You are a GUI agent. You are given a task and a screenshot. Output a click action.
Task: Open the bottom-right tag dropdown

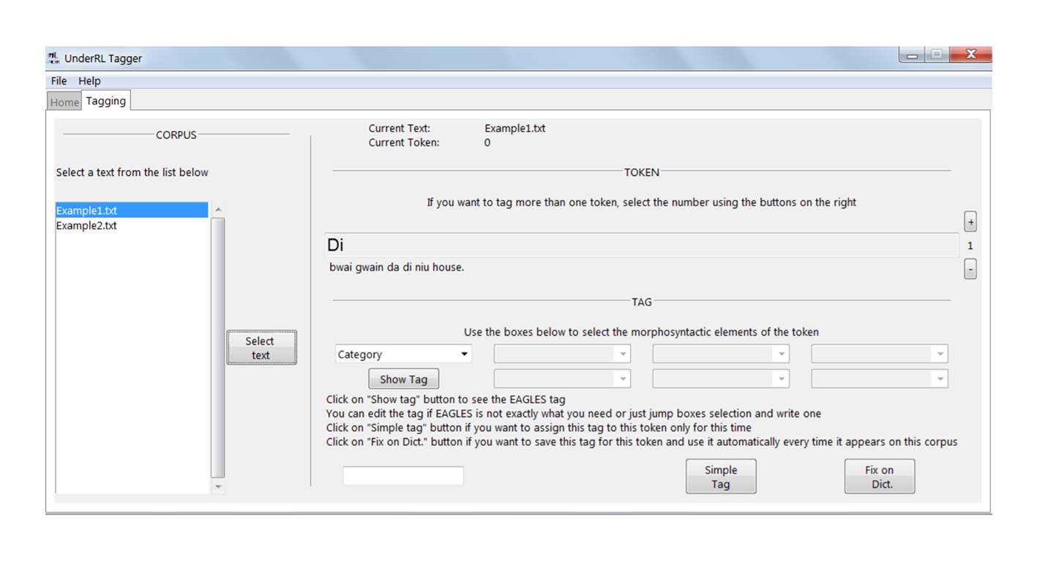click(879, 379)
